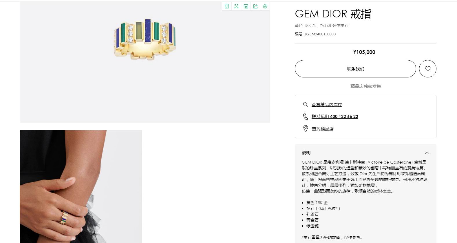Click the location pin icon
Screen dimensions: 457x243
pyautogui.click(x=305, y=129)
